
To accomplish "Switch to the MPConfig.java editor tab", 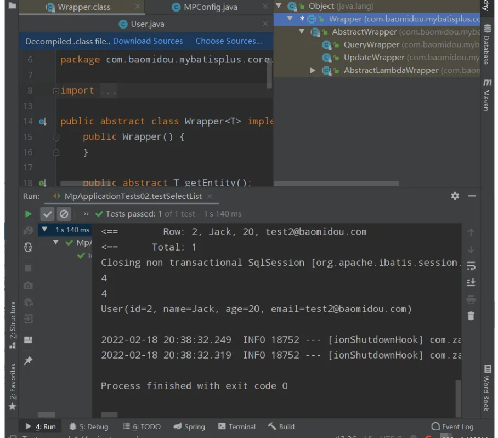I will (211, 7).
